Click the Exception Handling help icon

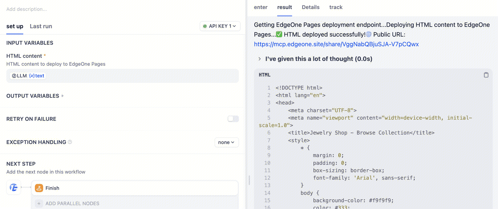tap(70, 142)
